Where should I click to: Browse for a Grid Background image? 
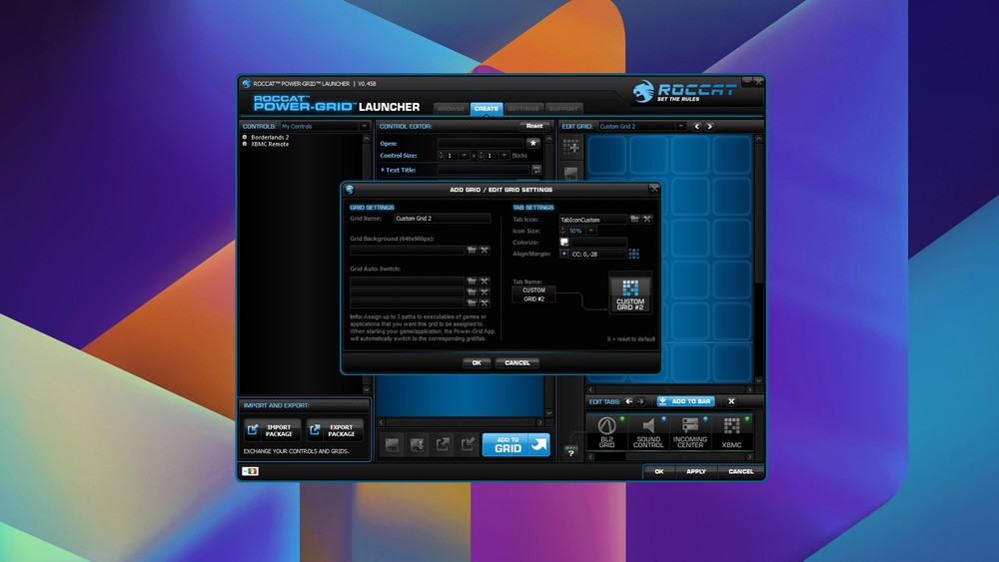tap(472, 250)
